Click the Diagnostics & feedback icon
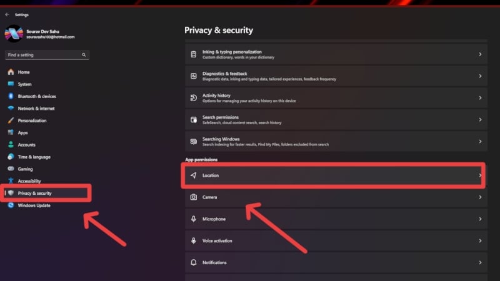 (193, 76)
